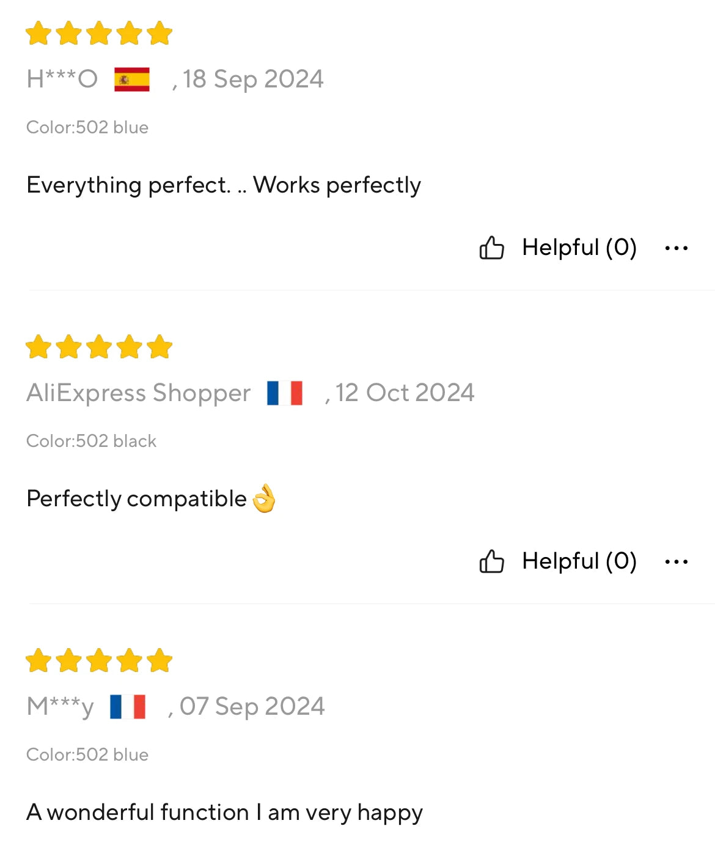Viewport: 715px width, 856px height.
Task: Select the reviewer name M***y
Action: click(x=60, y=707)
